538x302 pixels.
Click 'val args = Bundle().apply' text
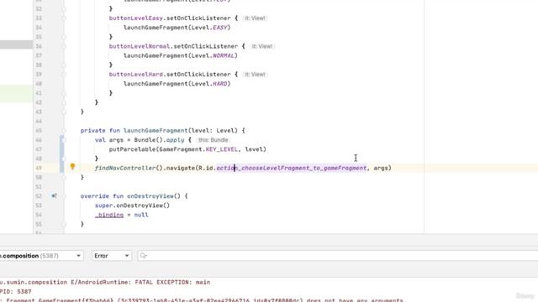click(x=140, y=140)
